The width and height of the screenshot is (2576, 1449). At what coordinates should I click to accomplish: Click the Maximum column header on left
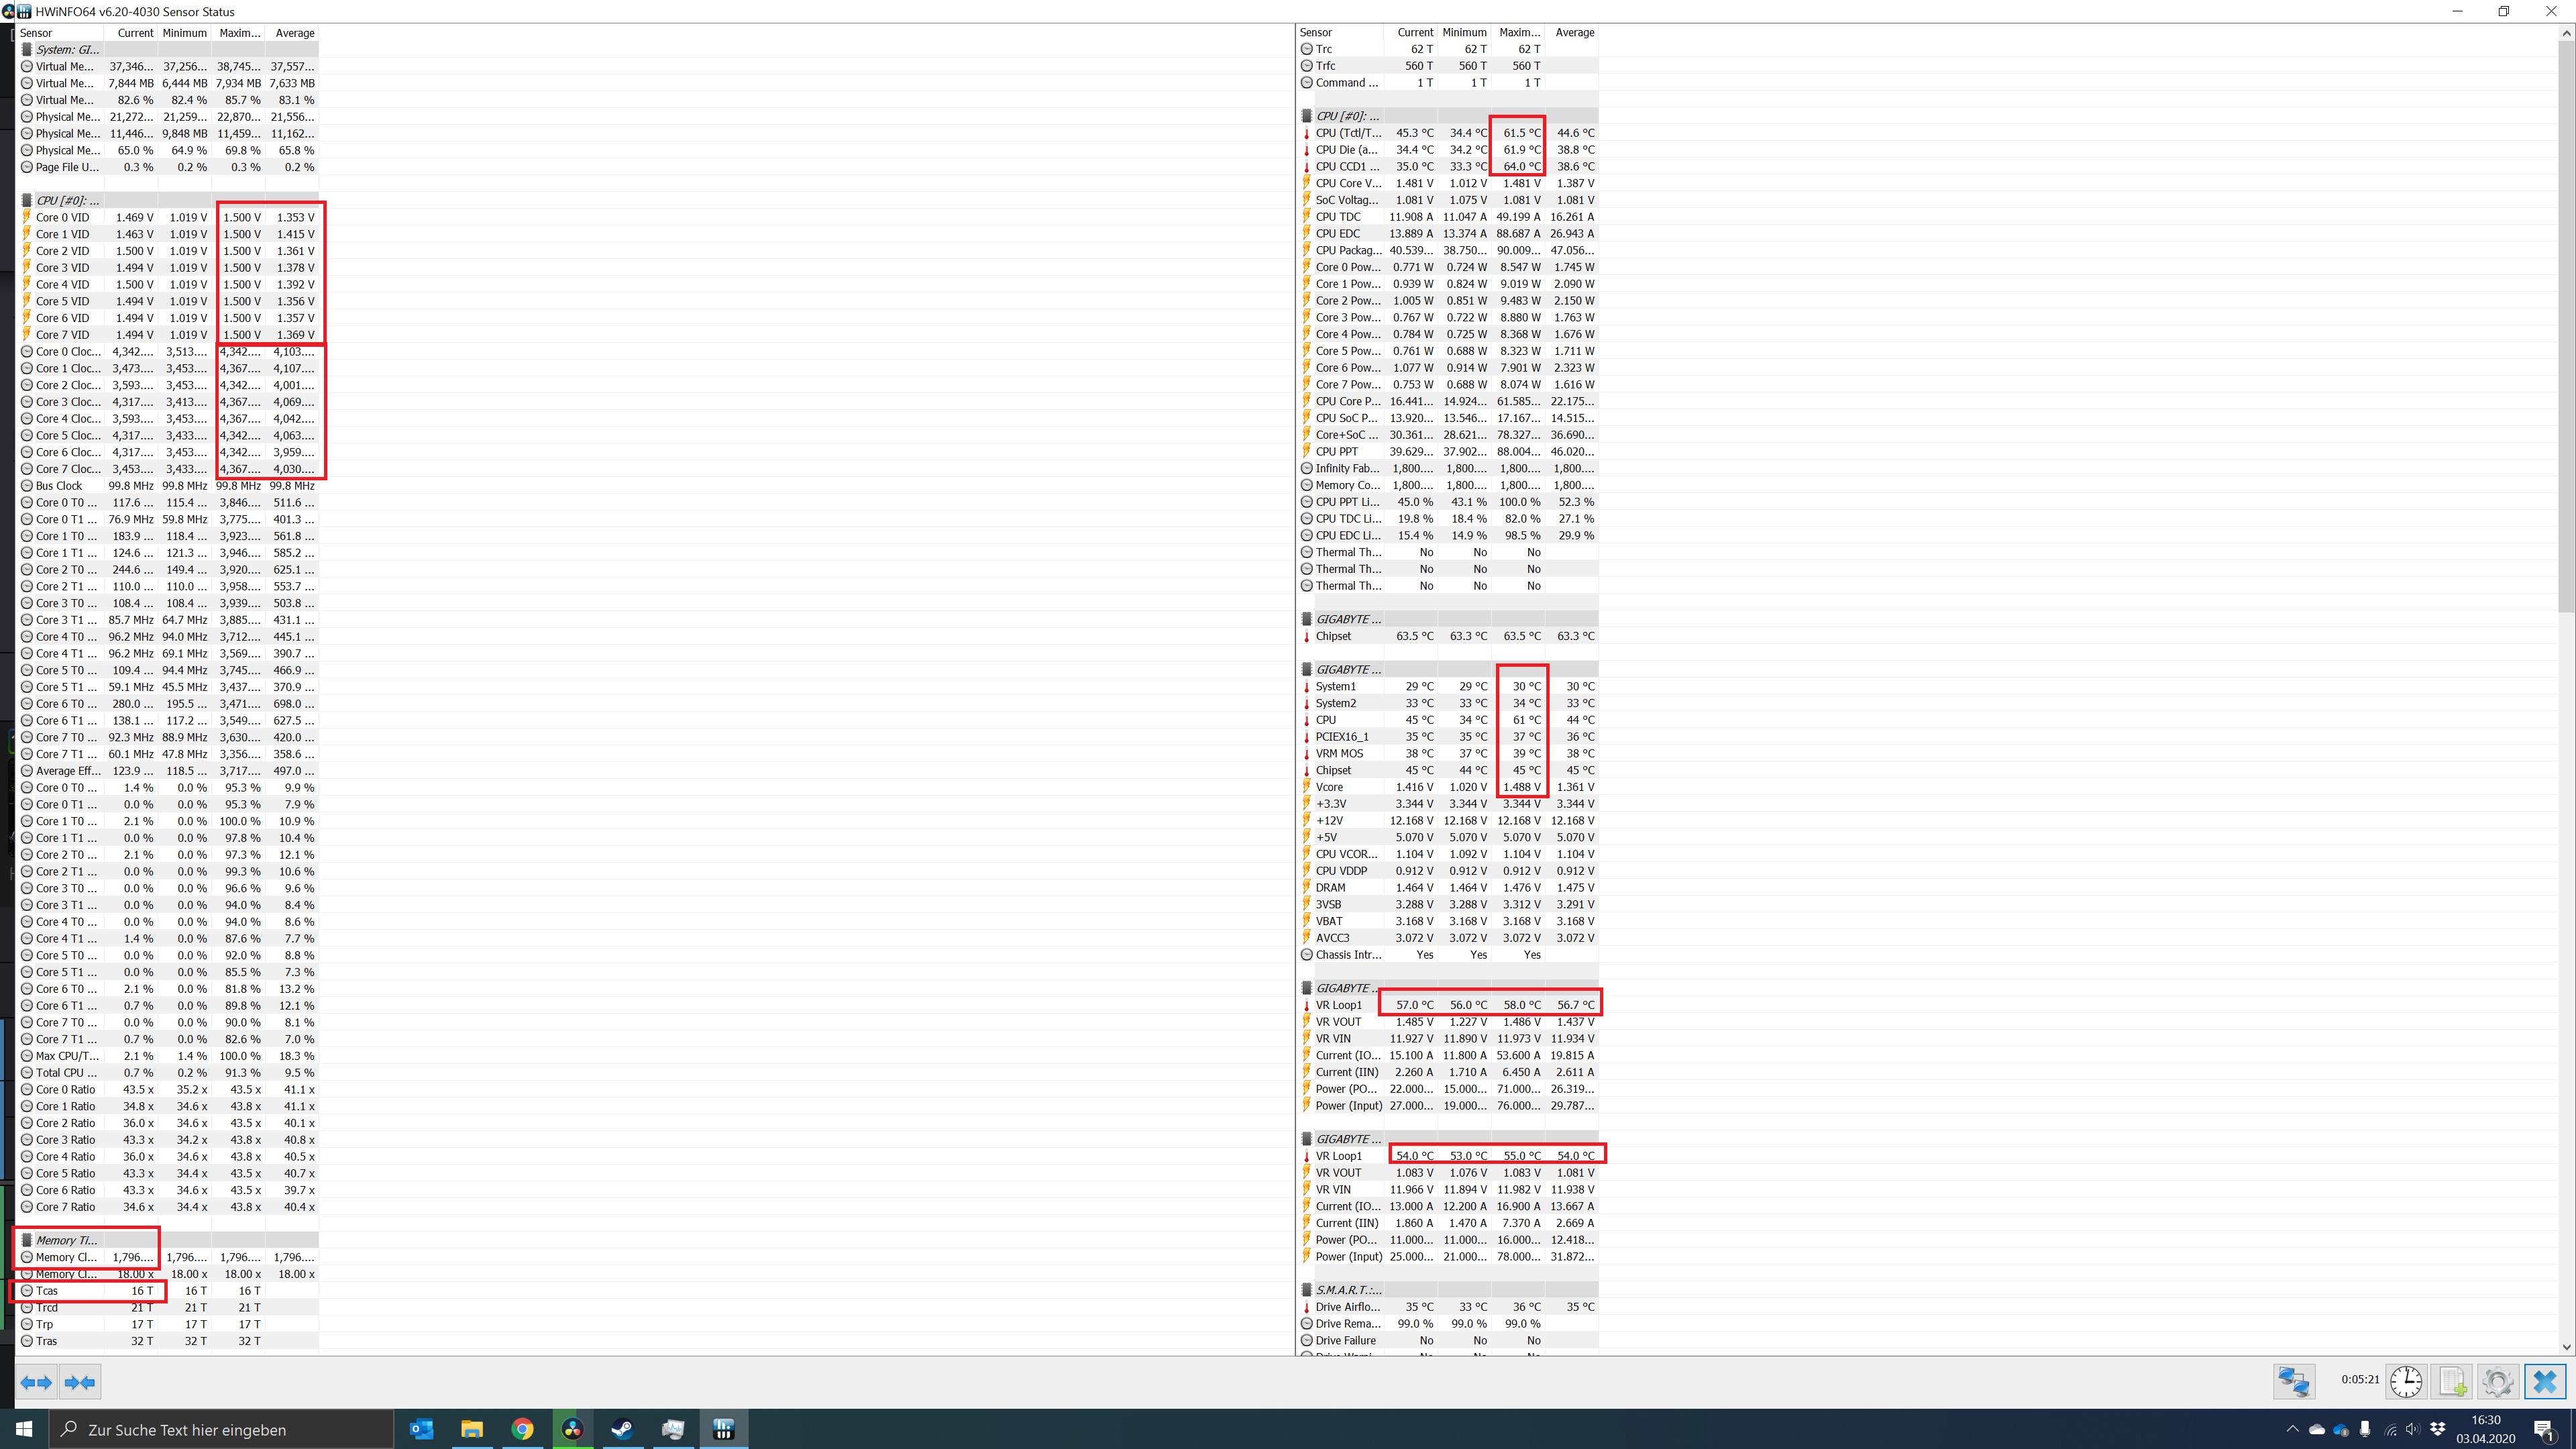coord(239,33)
